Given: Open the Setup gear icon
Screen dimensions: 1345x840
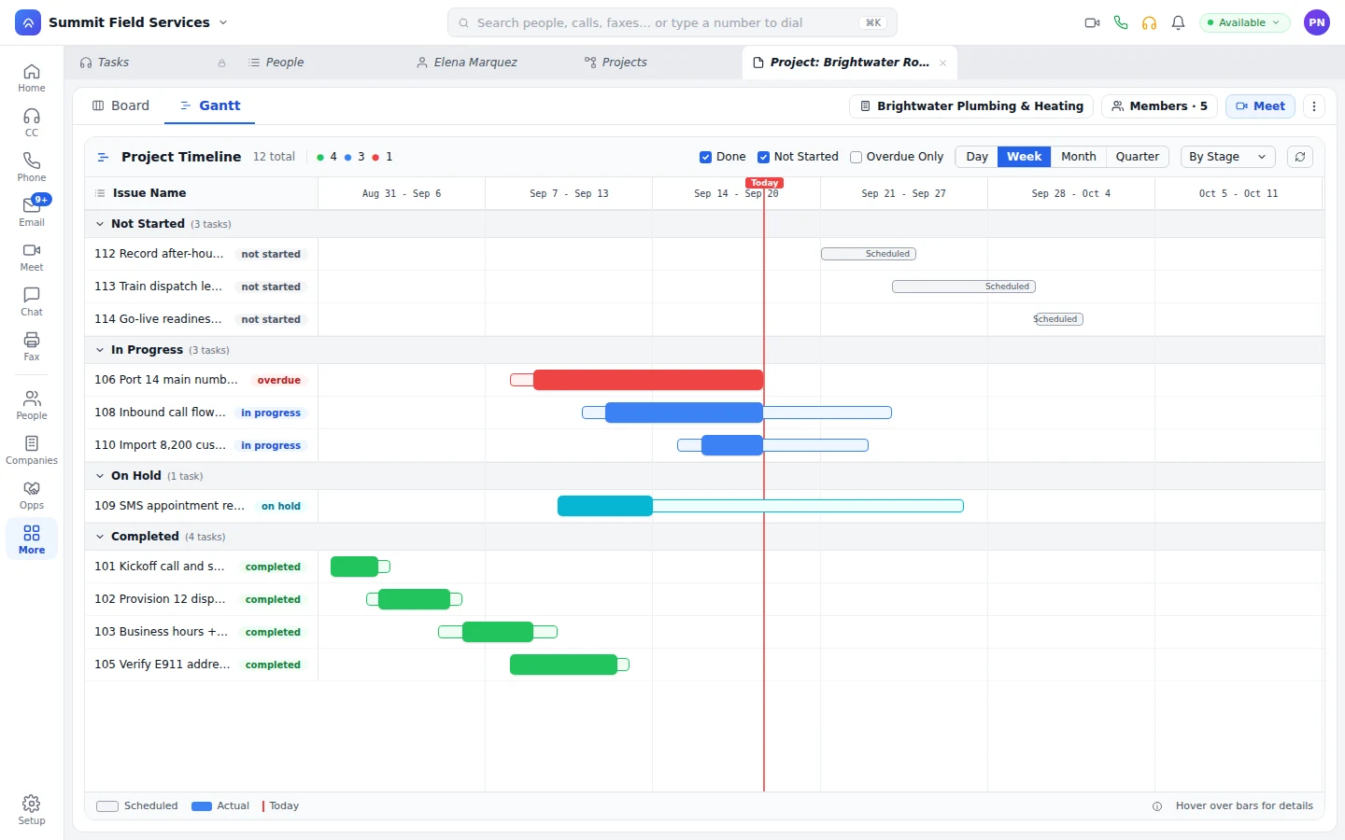Looking at the screenshot, I should coord(32,810).
